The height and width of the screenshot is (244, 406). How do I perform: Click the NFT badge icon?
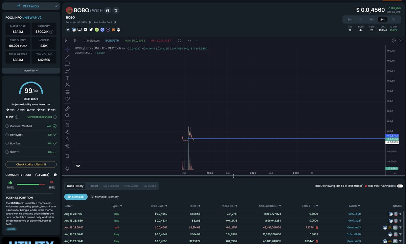pos(119,30)
